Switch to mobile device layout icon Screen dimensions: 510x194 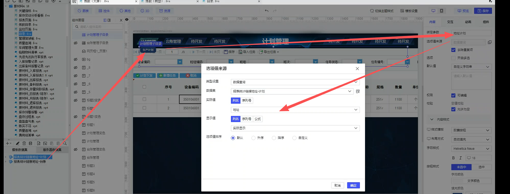(441, 11)
